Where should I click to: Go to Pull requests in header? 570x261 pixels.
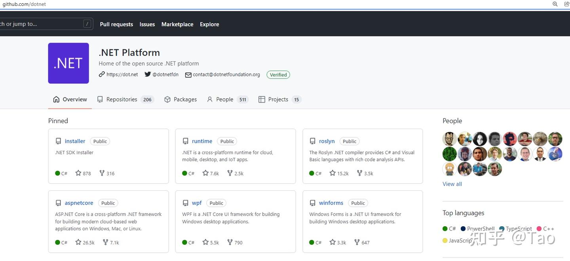pos(116,24)
